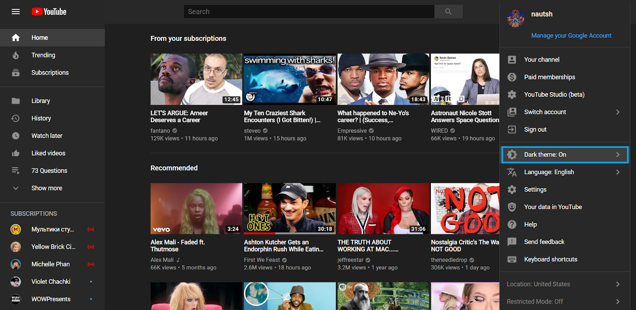Screen dimensions: 636x310
Task: Open Ashton Kutcher Hot Ones thumbnail
Action: pos(290,208)
